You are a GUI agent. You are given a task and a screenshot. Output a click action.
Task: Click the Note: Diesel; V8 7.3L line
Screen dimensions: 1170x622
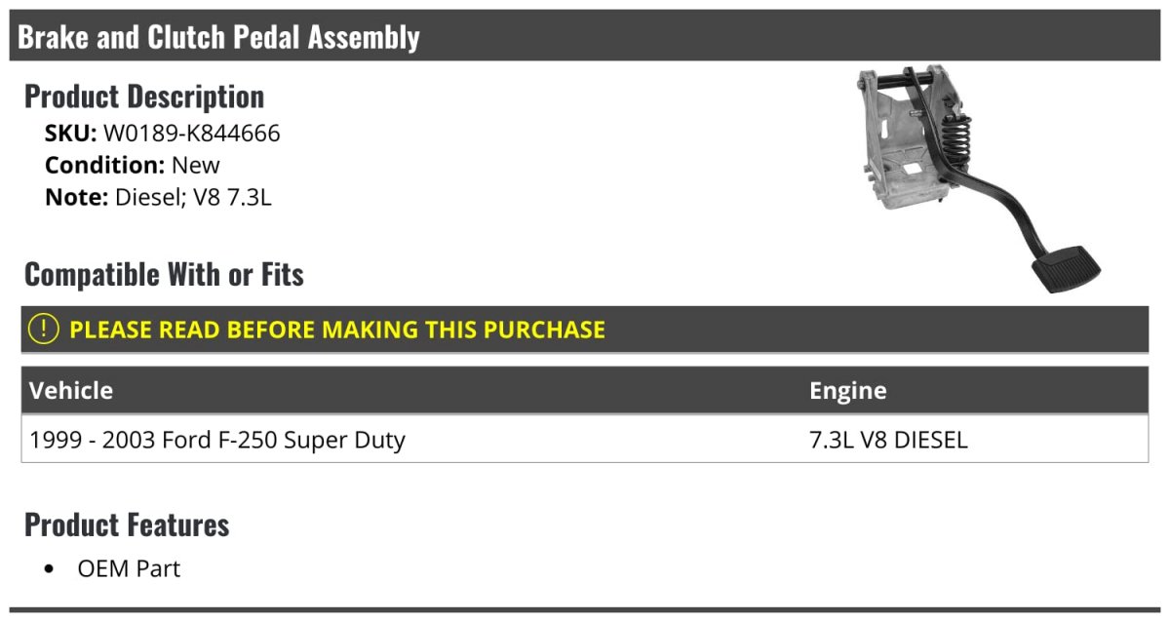pos(158,197)
